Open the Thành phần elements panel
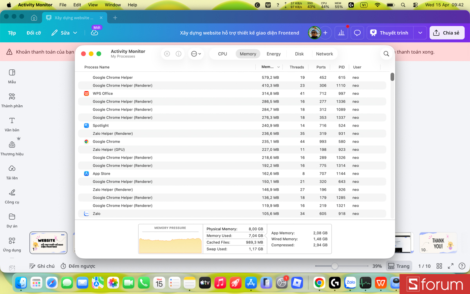The image size is (470, 294). point(12,100)
